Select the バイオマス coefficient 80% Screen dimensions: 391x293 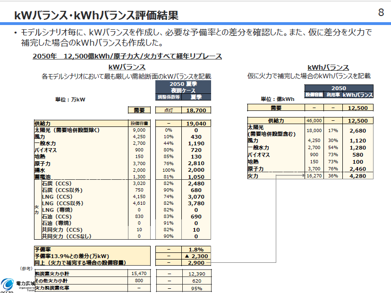(169, 150)
